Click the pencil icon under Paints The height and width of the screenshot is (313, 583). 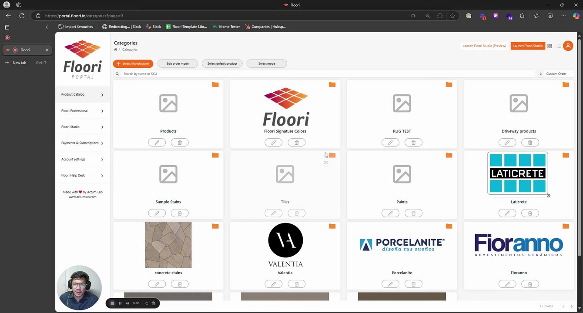click(x=390, y=213)
